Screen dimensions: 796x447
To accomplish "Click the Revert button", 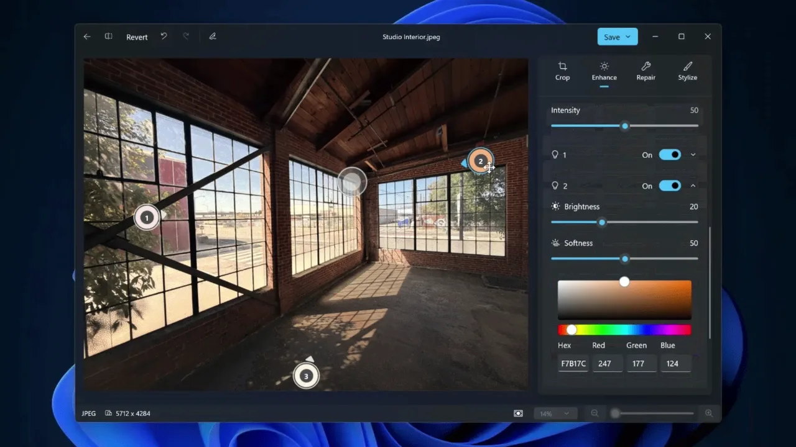I will [x=137, y=37].
